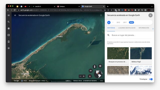The height and width of the screenshot is (90, 160).
Task: Open the map style layers icon
Action: point(9,48)
